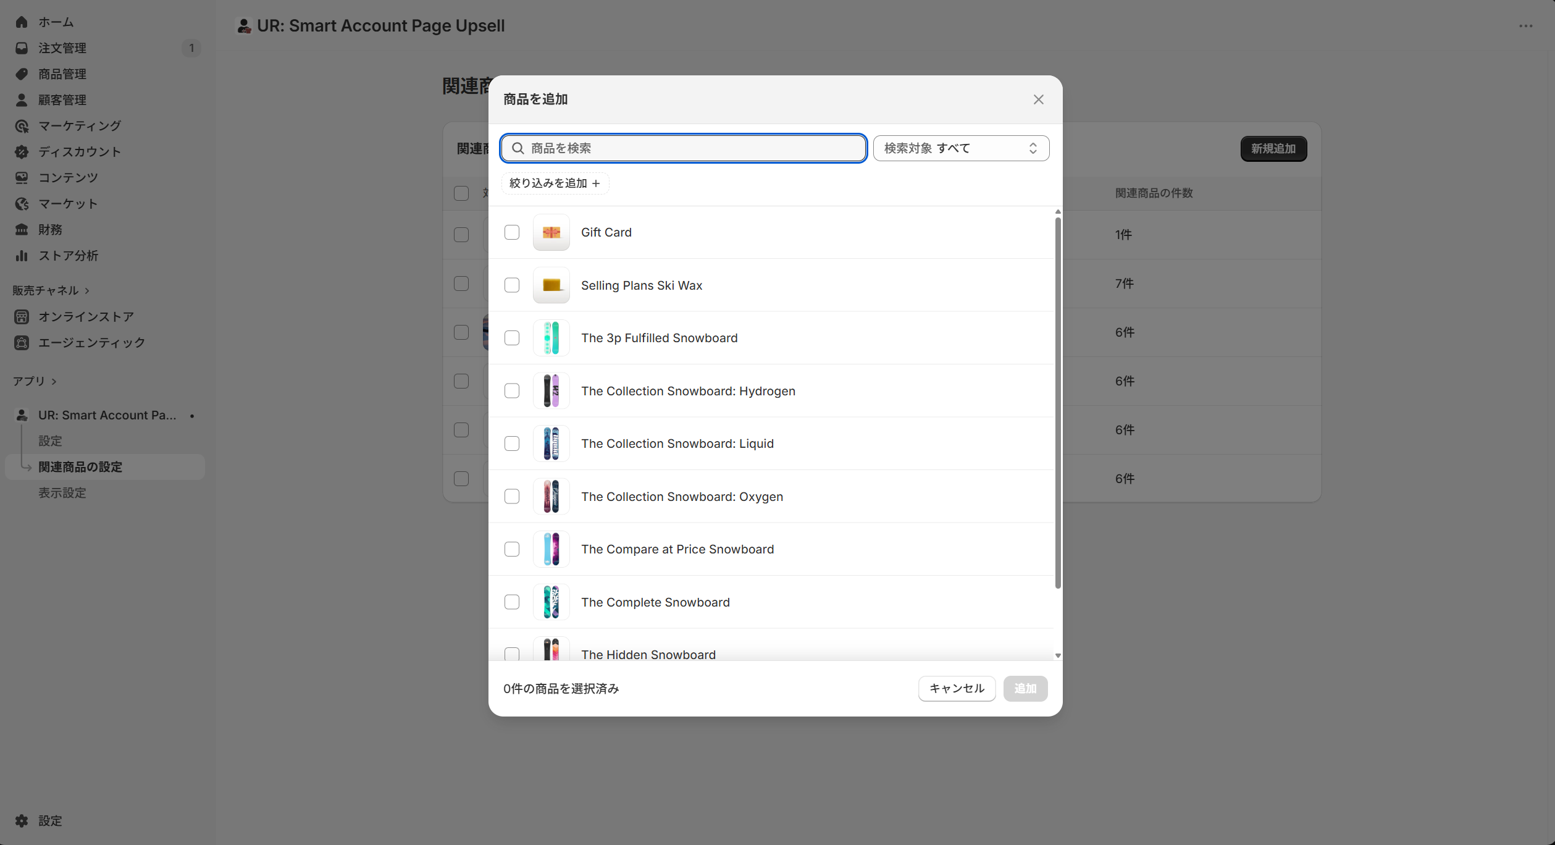Viewport: 1555px width, 845px height.
Task: Select The 3p Fulfilled Snowboard checkbox
Action: (x=512, y=338)
